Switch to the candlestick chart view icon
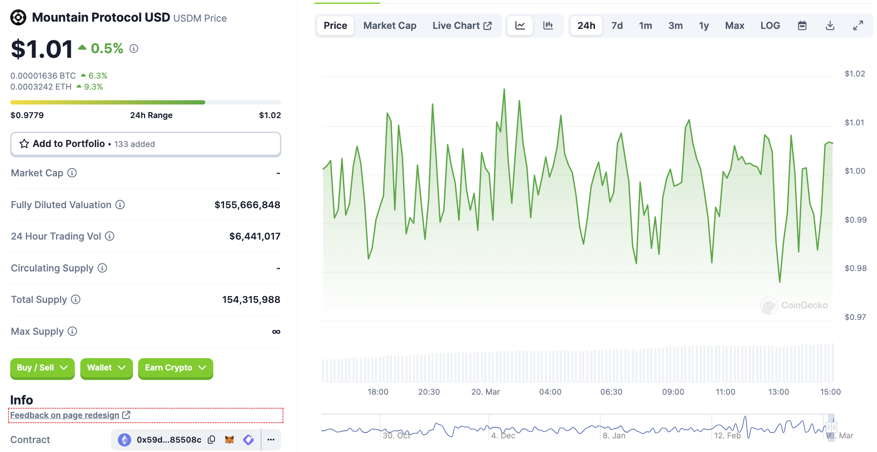877x452 pixels. pyautogui.click(x=548, y=25)
